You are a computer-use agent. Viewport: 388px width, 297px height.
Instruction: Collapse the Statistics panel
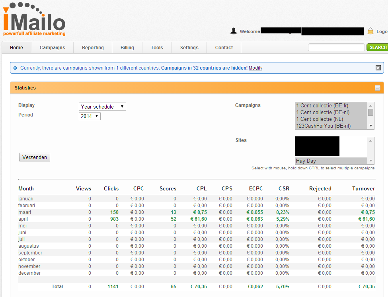tap(378, 88)
